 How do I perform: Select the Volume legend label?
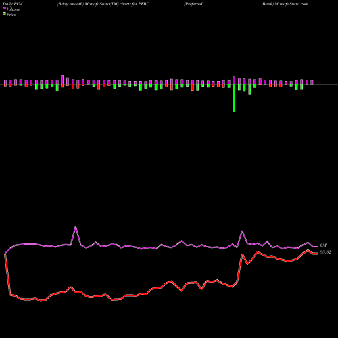point(13,9)
